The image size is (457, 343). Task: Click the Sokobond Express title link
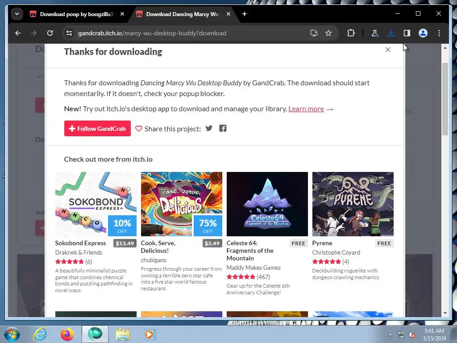coord(80,243)
